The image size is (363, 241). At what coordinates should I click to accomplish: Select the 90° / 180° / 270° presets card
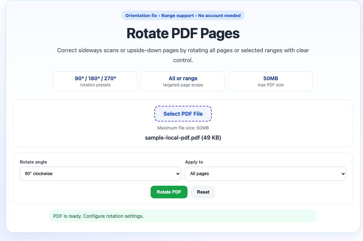tap(95, 81)
